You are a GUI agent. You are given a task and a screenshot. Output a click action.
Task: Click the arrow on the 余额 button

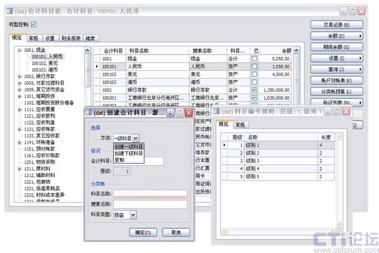pos(360,36)
